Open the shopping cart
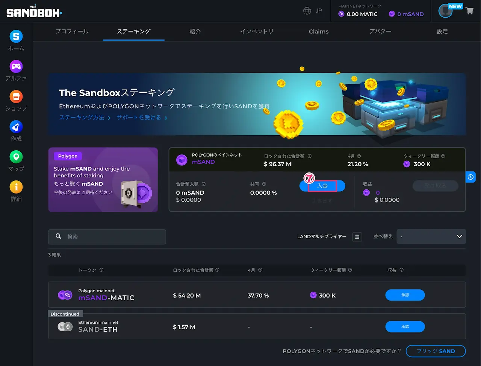Image resolution: width=481 pixels, height=366 pixels. click(469, 11)
